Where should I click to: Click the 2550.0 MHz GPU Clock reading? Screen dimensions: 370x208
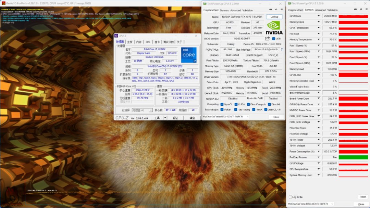point(330,16)
